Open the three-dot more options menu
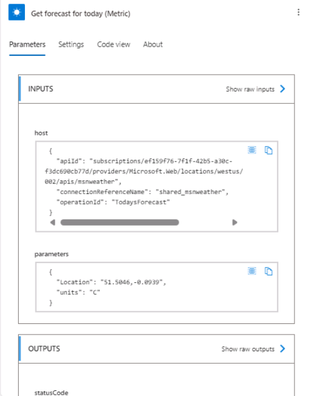Image resolution: width=312 pixels, height=396 pixels. coord(298,12)
